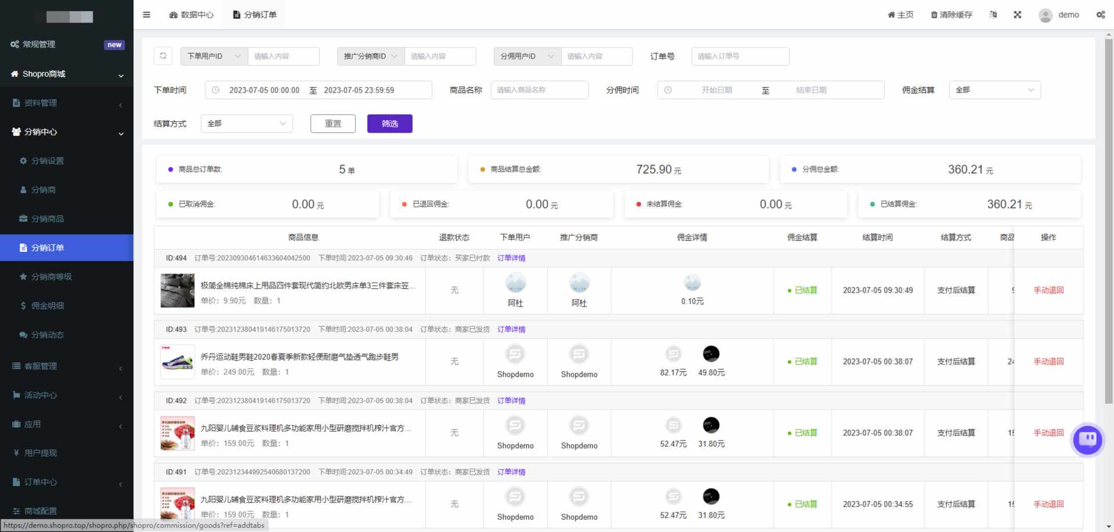Image resolution: width=1114 pixels, height=532 pixels.
Task: Open 分销商品 in the sidebar
Action: pos(67,218)
